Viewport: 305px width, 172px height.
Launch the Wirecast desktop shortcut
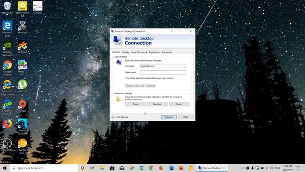22,27
